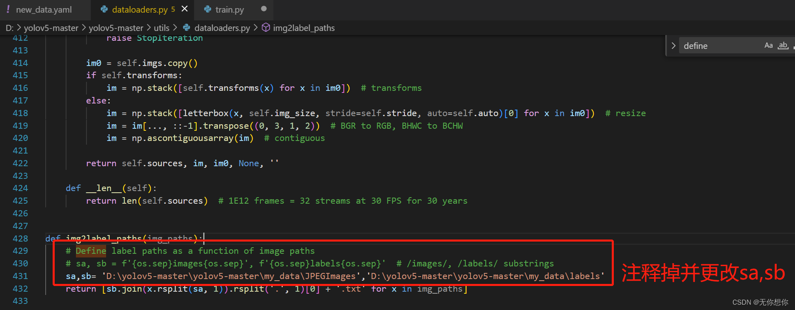Open the utils breadcrumb folder
The width and height of the screenshot is (795, 310).
tap(162, 28)
